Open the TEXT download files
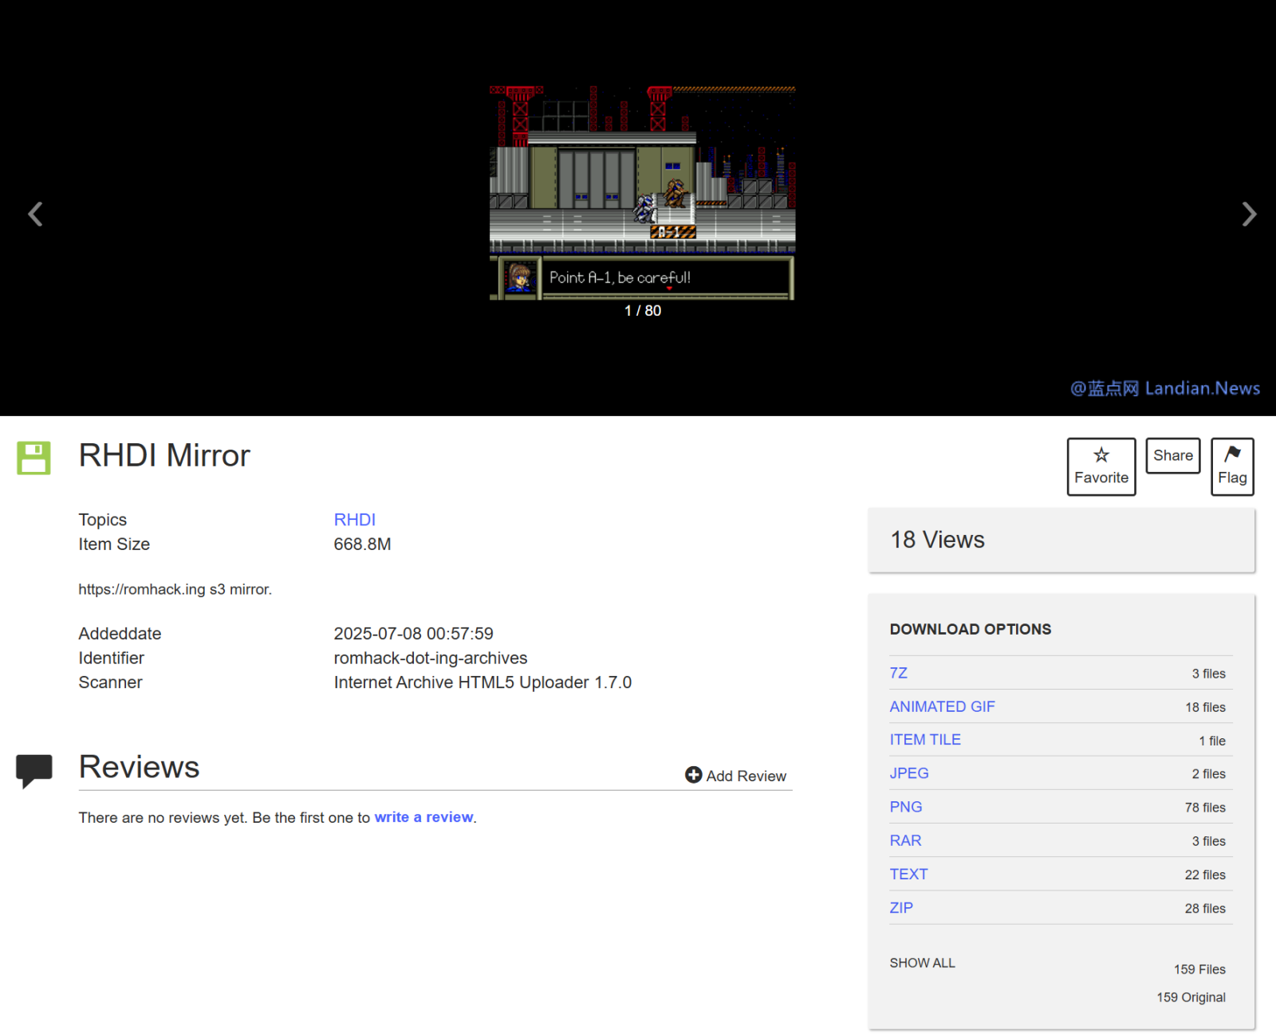The width and height of the screenshot is (1276, 1034). [908, 874]
